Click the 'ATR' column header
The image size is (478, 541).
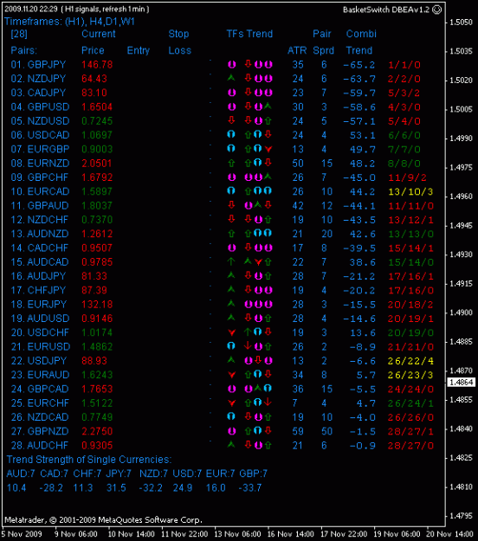click(x=297, y=50)
